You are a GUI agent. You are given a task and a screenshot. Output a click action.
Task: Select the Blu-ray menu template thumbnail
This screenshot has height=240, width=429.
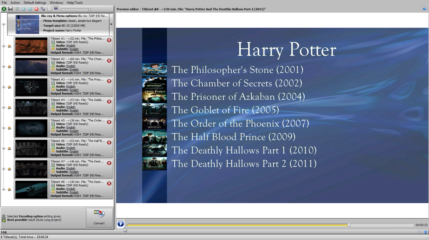(x=27, y=25)
